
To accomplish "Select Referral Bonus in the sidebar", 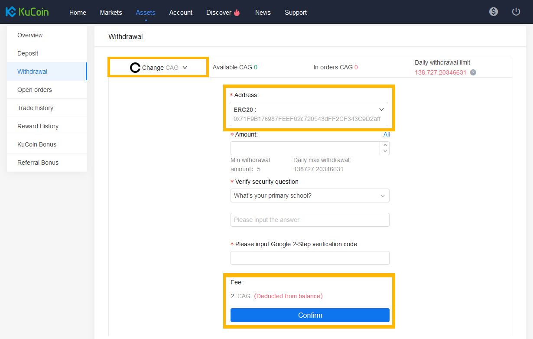I will 47,163.
